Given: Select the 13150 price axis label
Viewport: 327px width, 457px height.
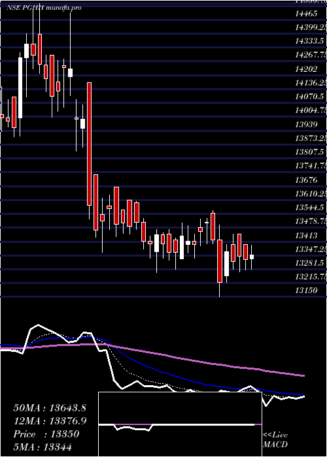Looking at the screenshot, I should [x=306, y=291].
